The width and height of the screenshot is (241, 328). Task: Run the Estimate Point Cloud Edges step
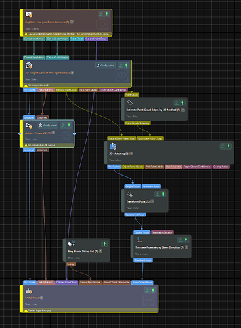(x=182, y=102)
